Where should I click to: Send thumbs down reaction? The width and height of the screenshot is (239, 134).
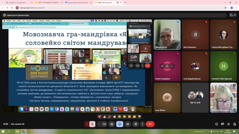(x=139, y=117)
